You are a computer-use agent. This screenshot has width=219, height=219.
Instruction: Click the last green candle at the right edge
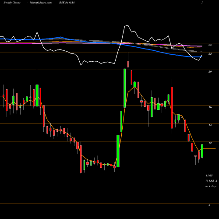coord(202,151)
